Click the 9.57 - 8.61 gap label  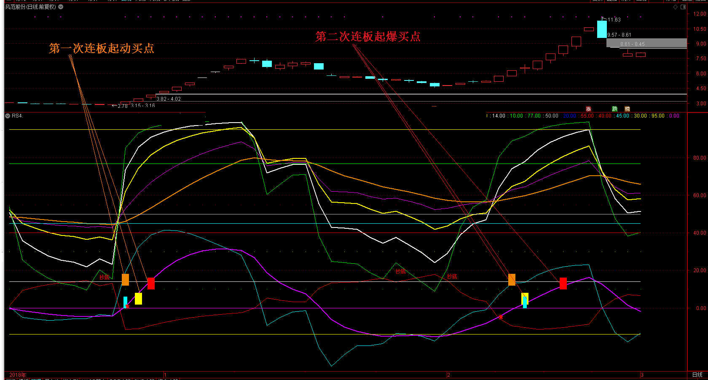tap(619, 35)
